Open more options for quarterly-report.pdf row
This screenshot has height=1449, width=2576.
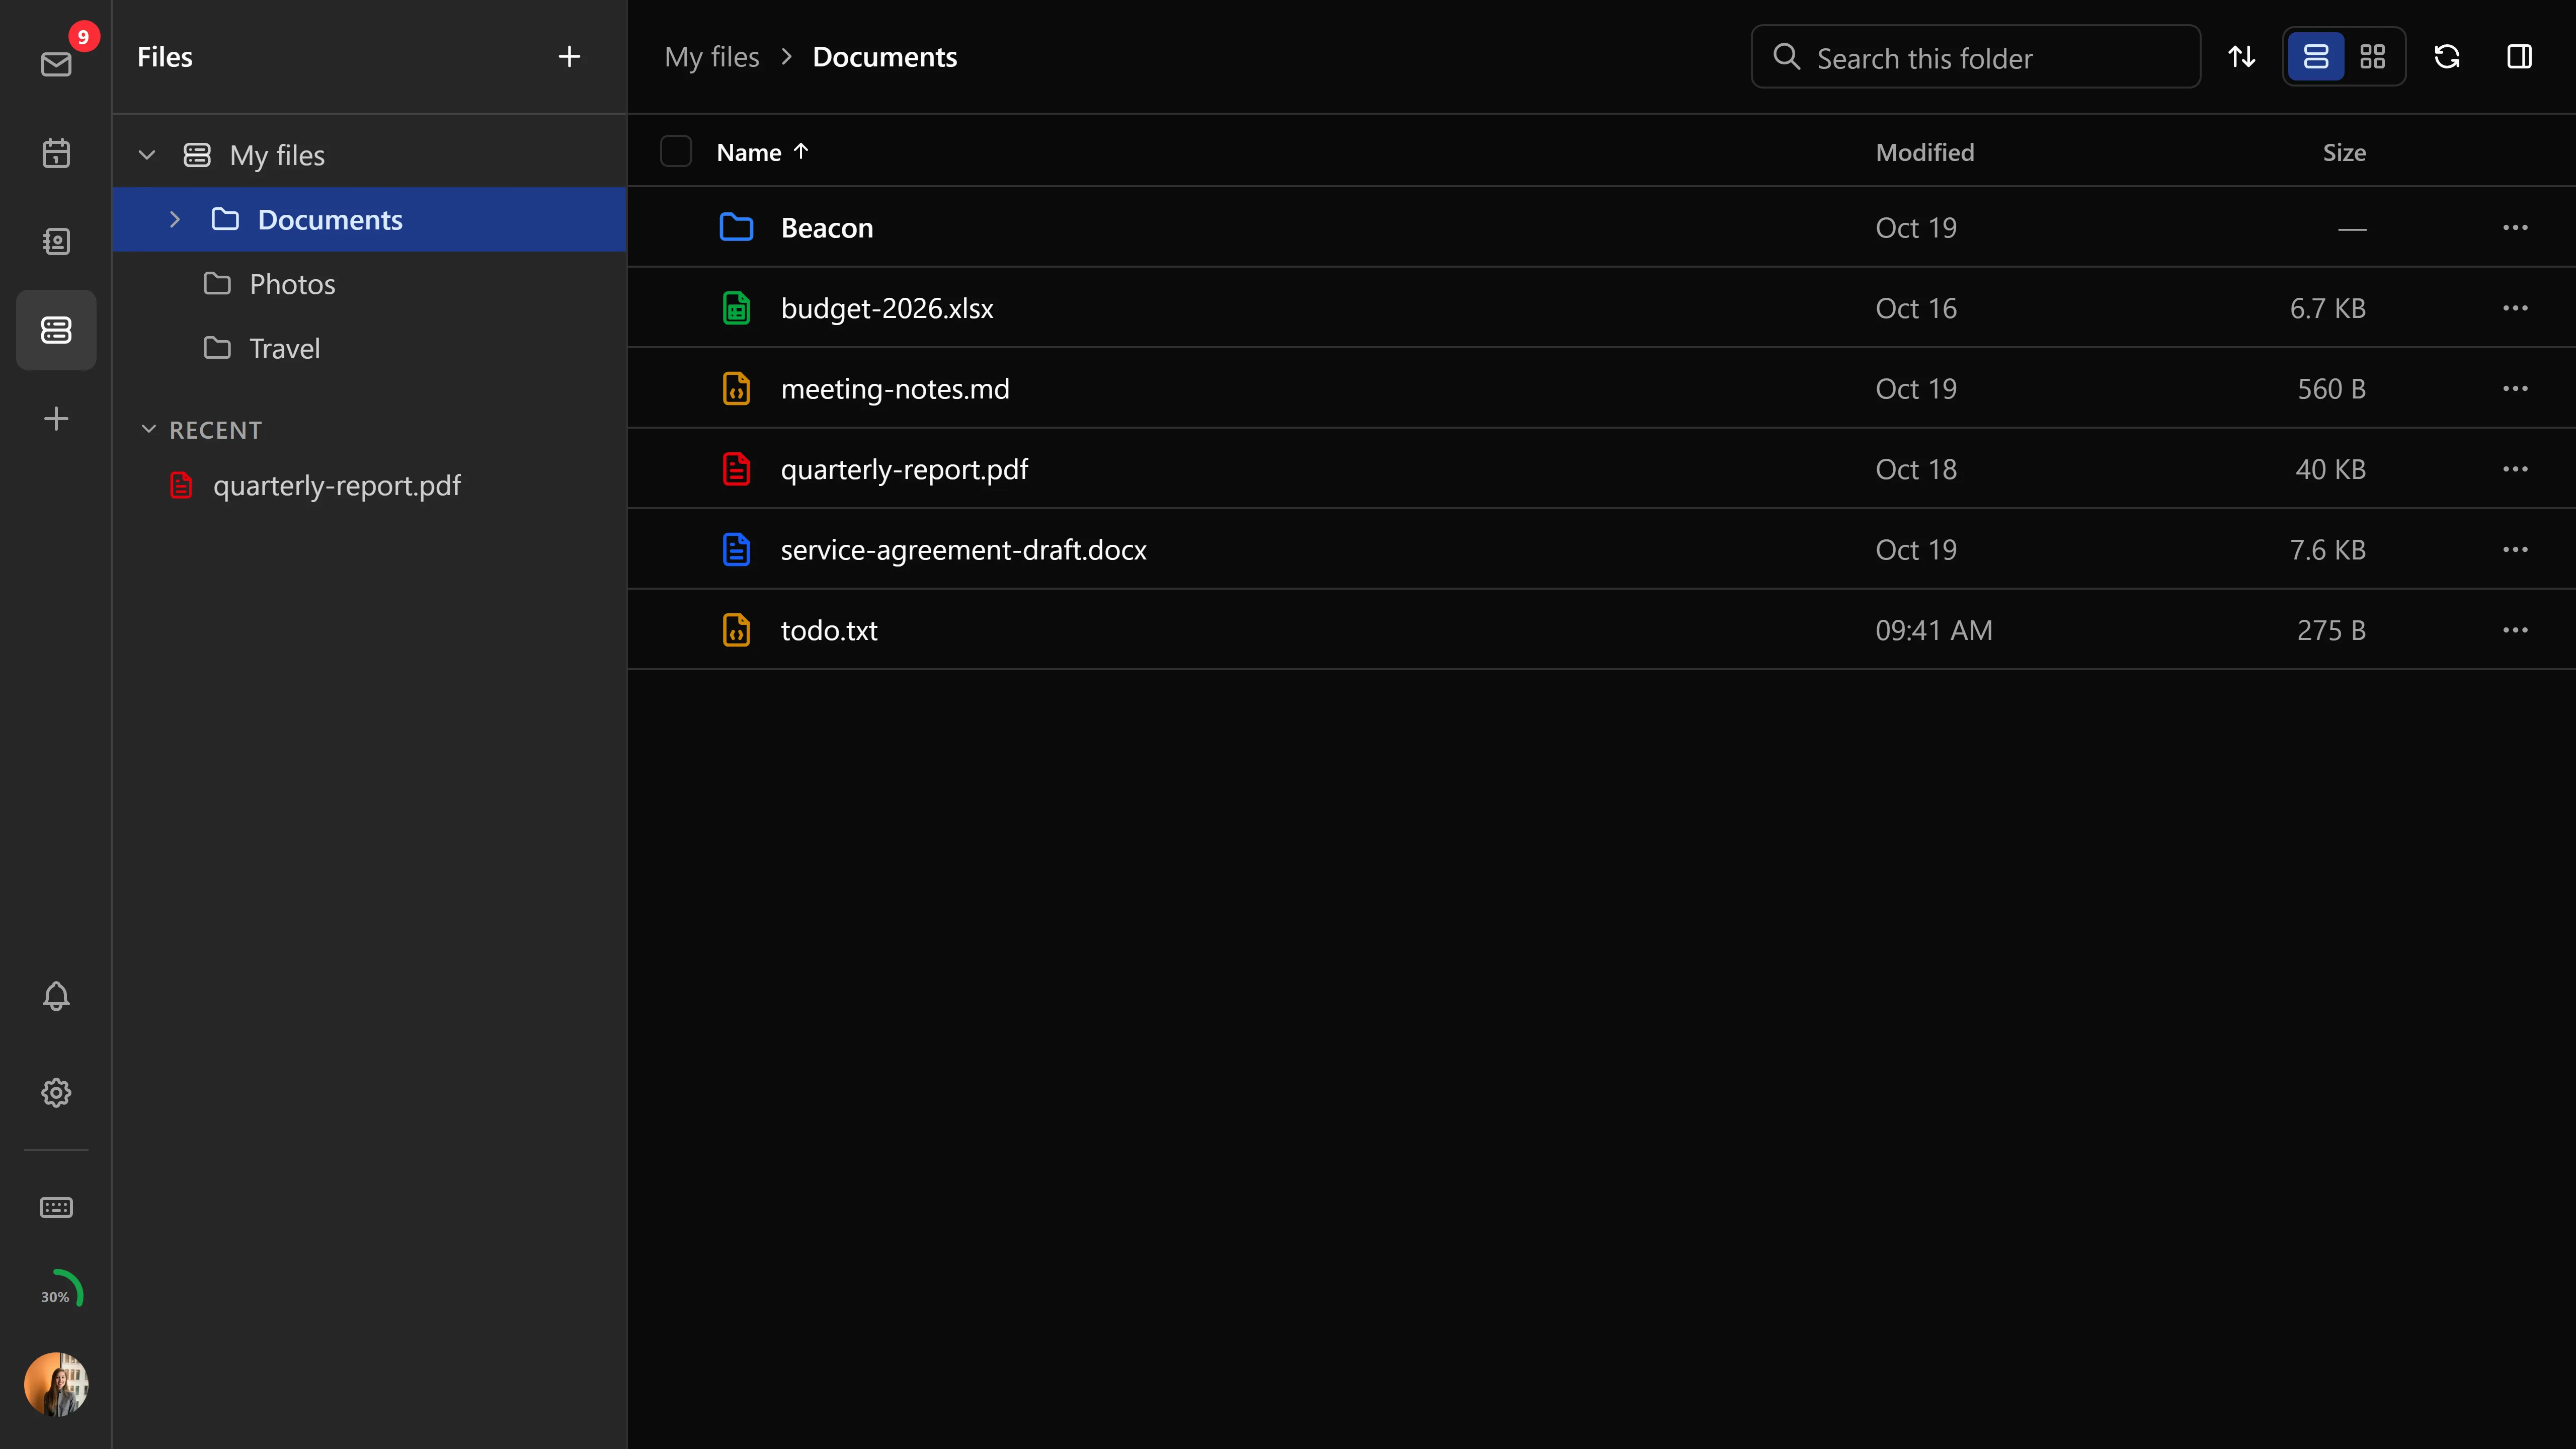(2515, 469)
